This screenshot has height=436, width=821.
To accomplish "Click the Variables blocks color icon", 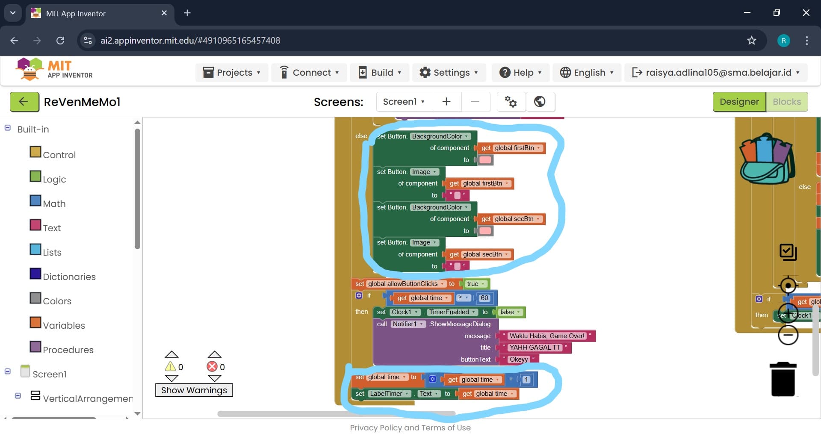I will coord(35,322).
